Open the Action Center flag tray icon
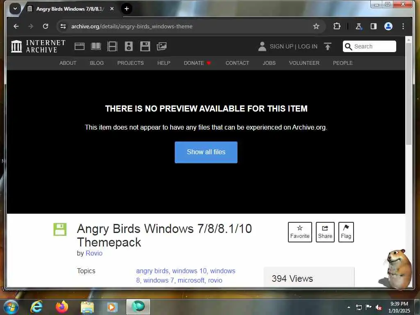This screenshot has height=315, width=420. (369, 307)
